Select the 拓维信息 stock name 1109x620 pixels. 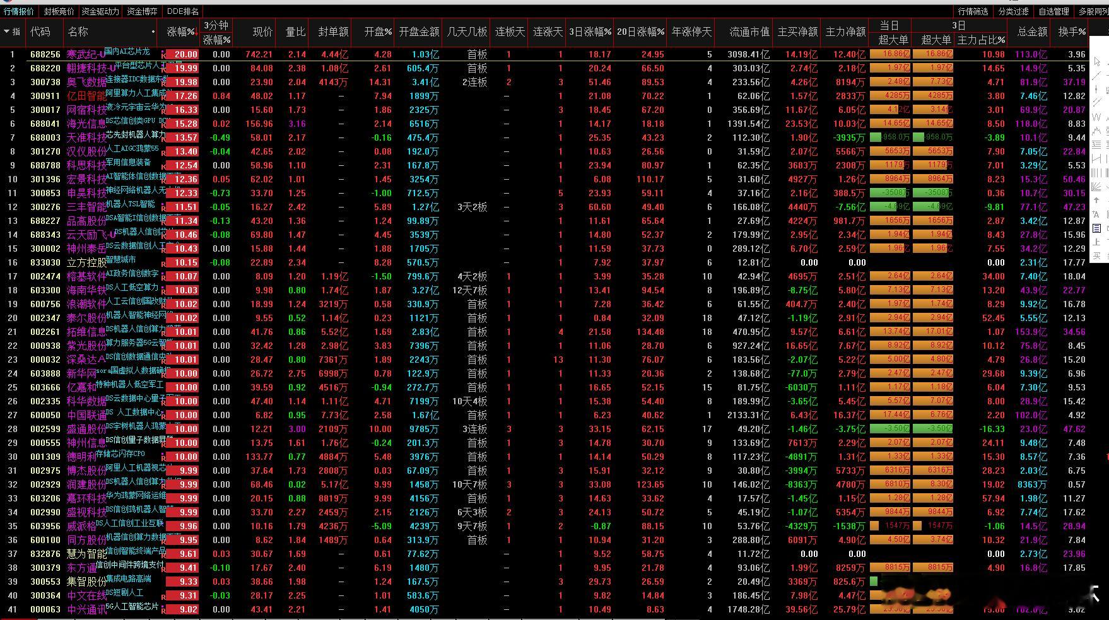pyautogui.click(x=86, y=332)
